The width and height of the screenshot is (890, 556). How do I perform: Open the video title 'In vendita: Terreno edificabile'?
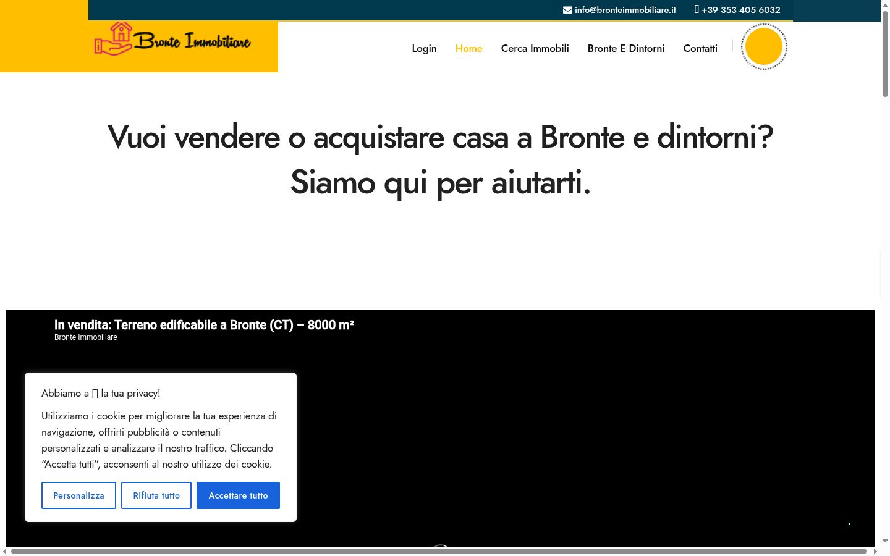pyautogui.click(x=204, y=325)
